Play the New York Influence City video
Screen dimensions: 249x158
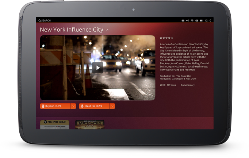point(97,68)
